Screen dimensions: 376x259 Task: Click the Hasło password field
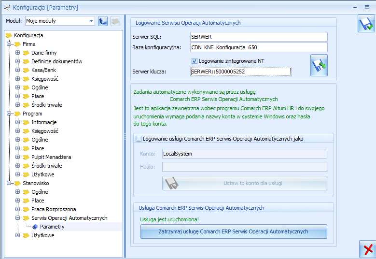click(245, 167)
